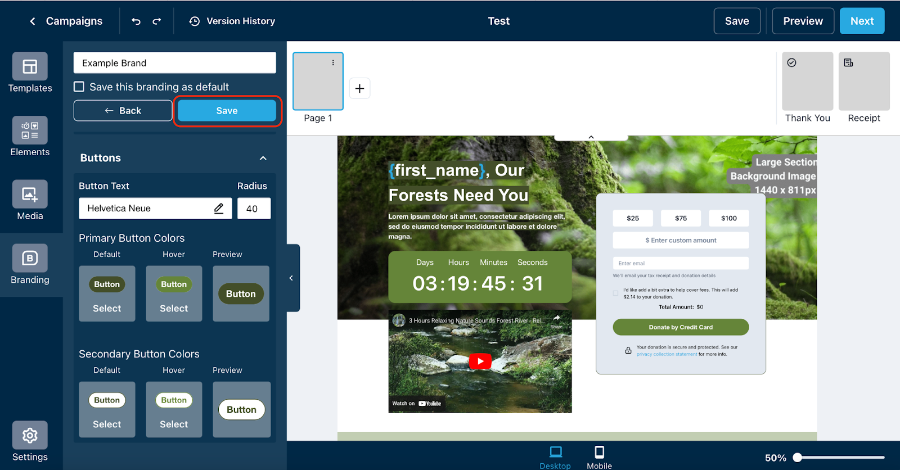Open the Media sidebar panel
Viewport: 900px width, 470px height.
click(x=30, y=201)
